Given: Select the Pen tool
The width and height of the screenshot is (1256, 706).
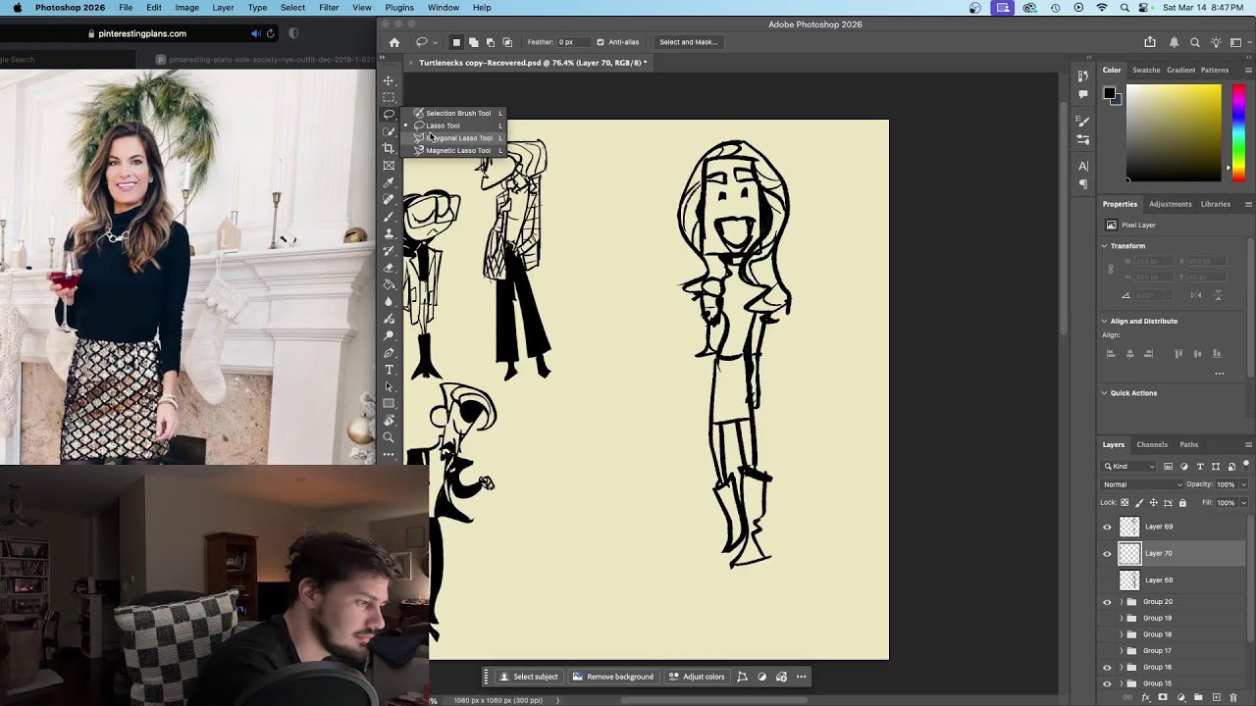Looking at the screenshot, I should pyautogui.click(x=389, y=352).
